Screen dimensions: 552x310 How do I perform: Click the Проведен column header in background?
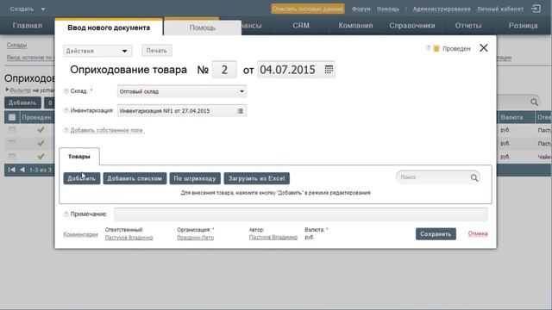point(36,117)
